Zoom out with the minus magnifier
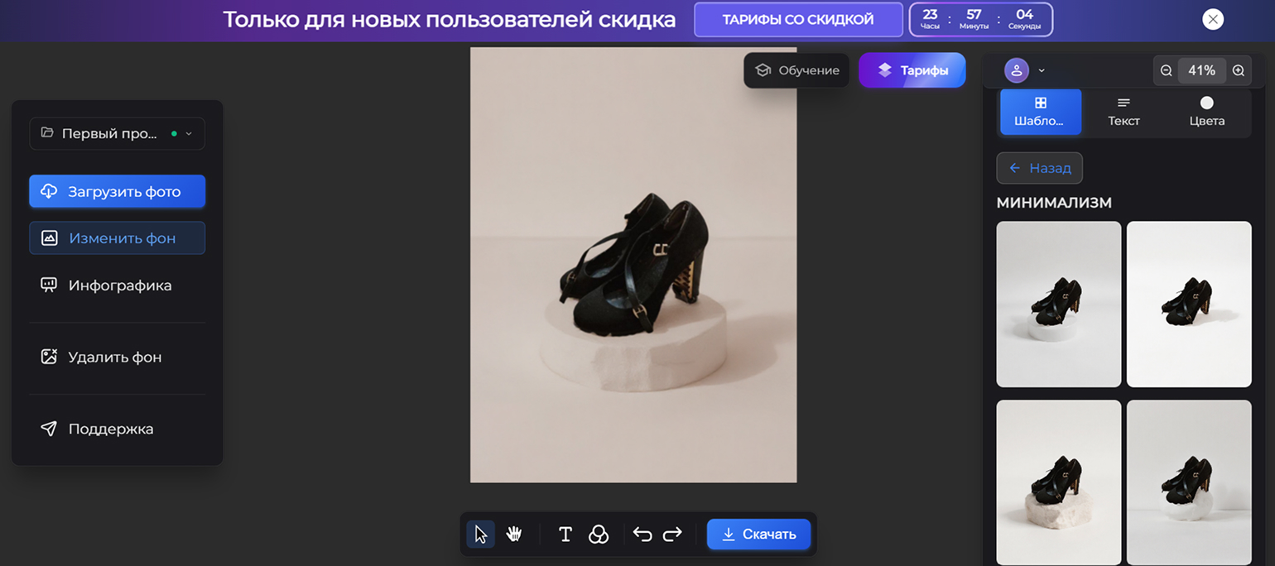This screenshot has height=566, width=1275. point(1167,71)
